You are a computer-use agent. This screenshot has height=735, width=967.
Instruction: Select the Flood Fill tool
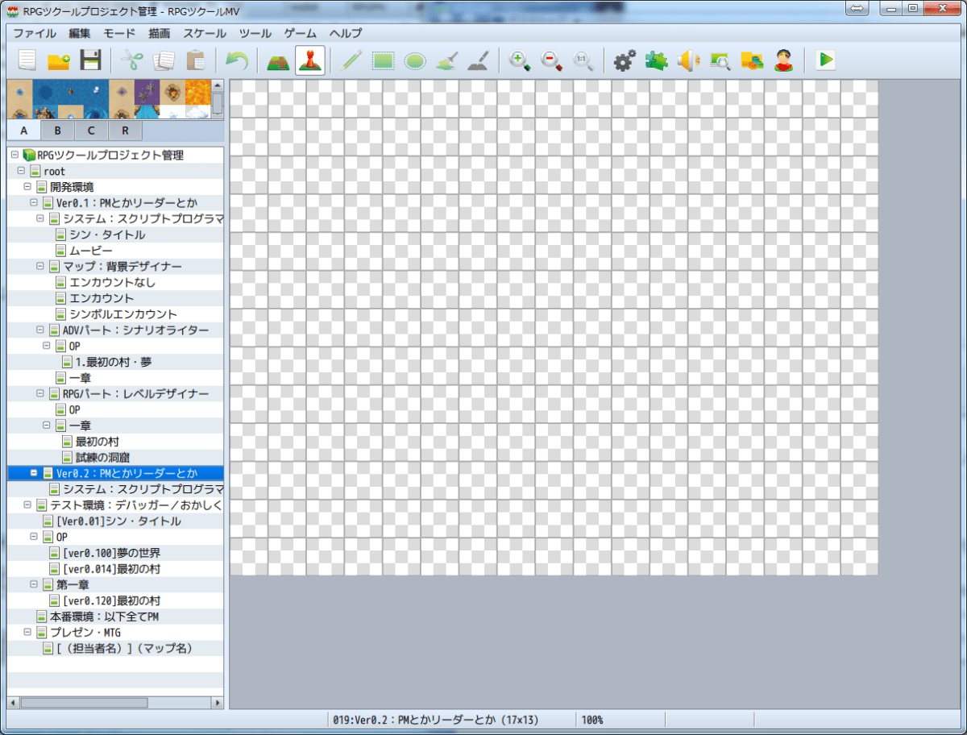point(447,60)
